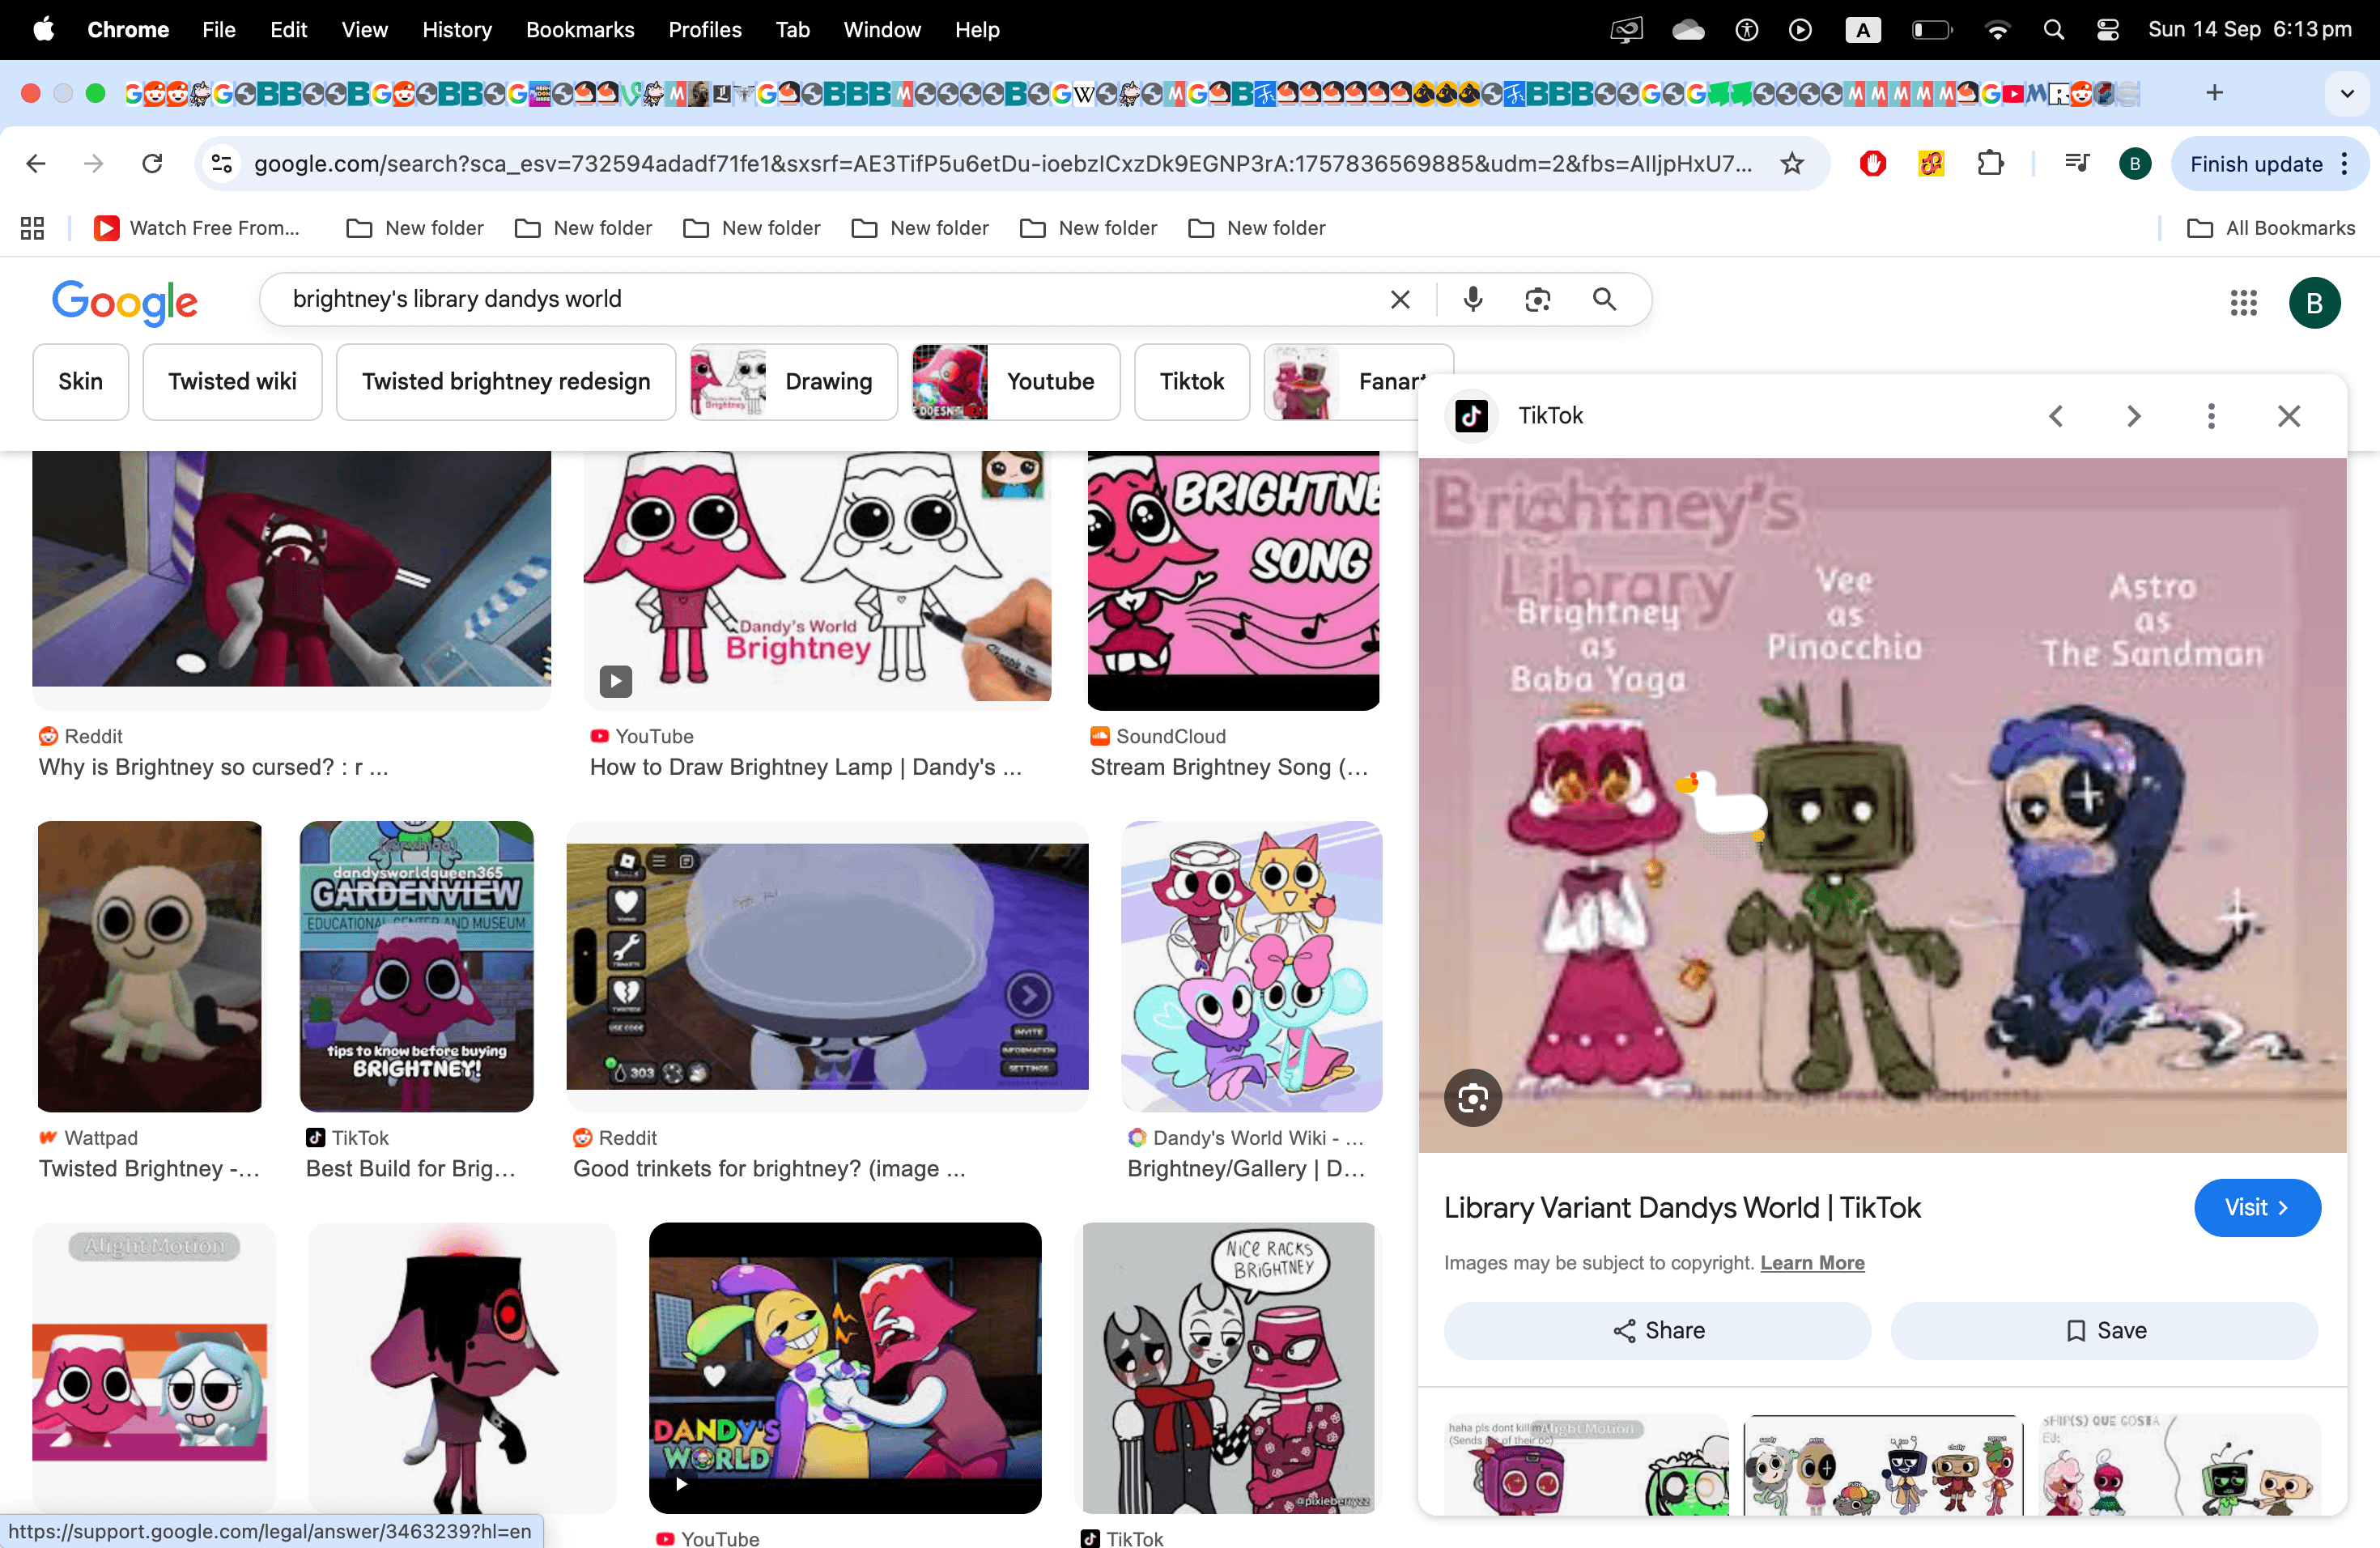Open more options in the image preview panel
The height and width of the screenshot is (1548, 2380).
(x=2211, y=416)
